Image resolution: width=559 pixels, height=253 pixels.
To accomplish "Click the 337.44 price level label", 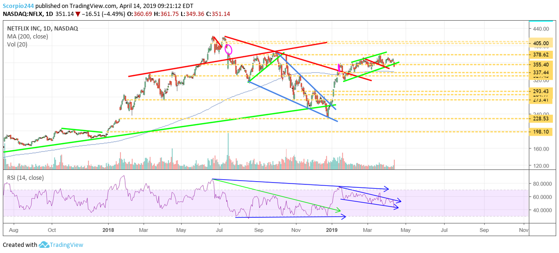I will coord(541,72).
